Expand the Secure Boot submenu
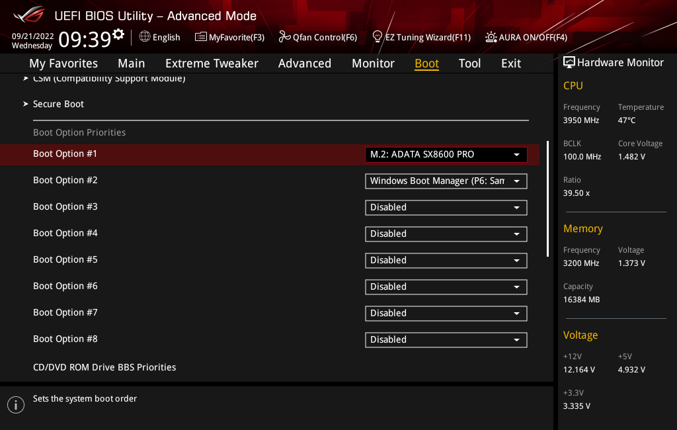677x430 pixels. pyautogui.click(x=58, y=104)
